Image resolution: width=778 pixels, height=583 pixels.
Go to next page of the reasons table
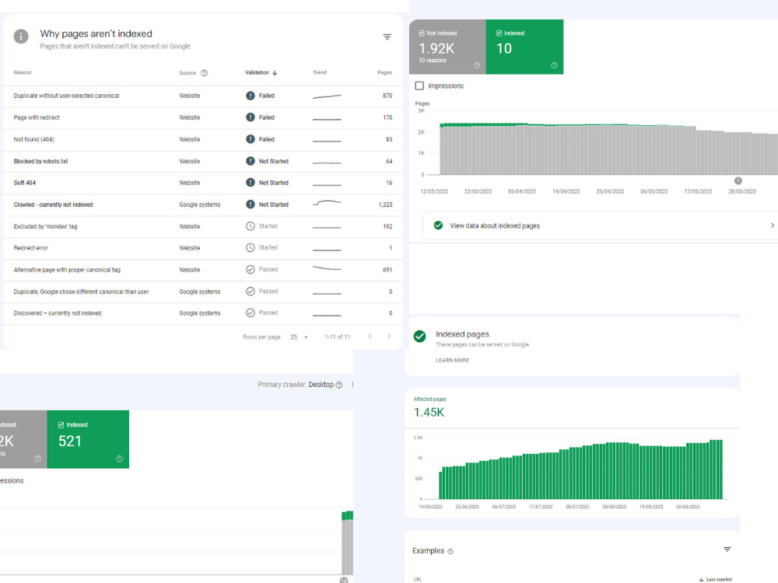pos(388,337)
